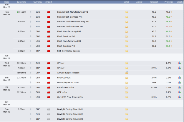
Task: Open detail folder for French Flash Manufacturing PMI
Action: click(126, 12)
